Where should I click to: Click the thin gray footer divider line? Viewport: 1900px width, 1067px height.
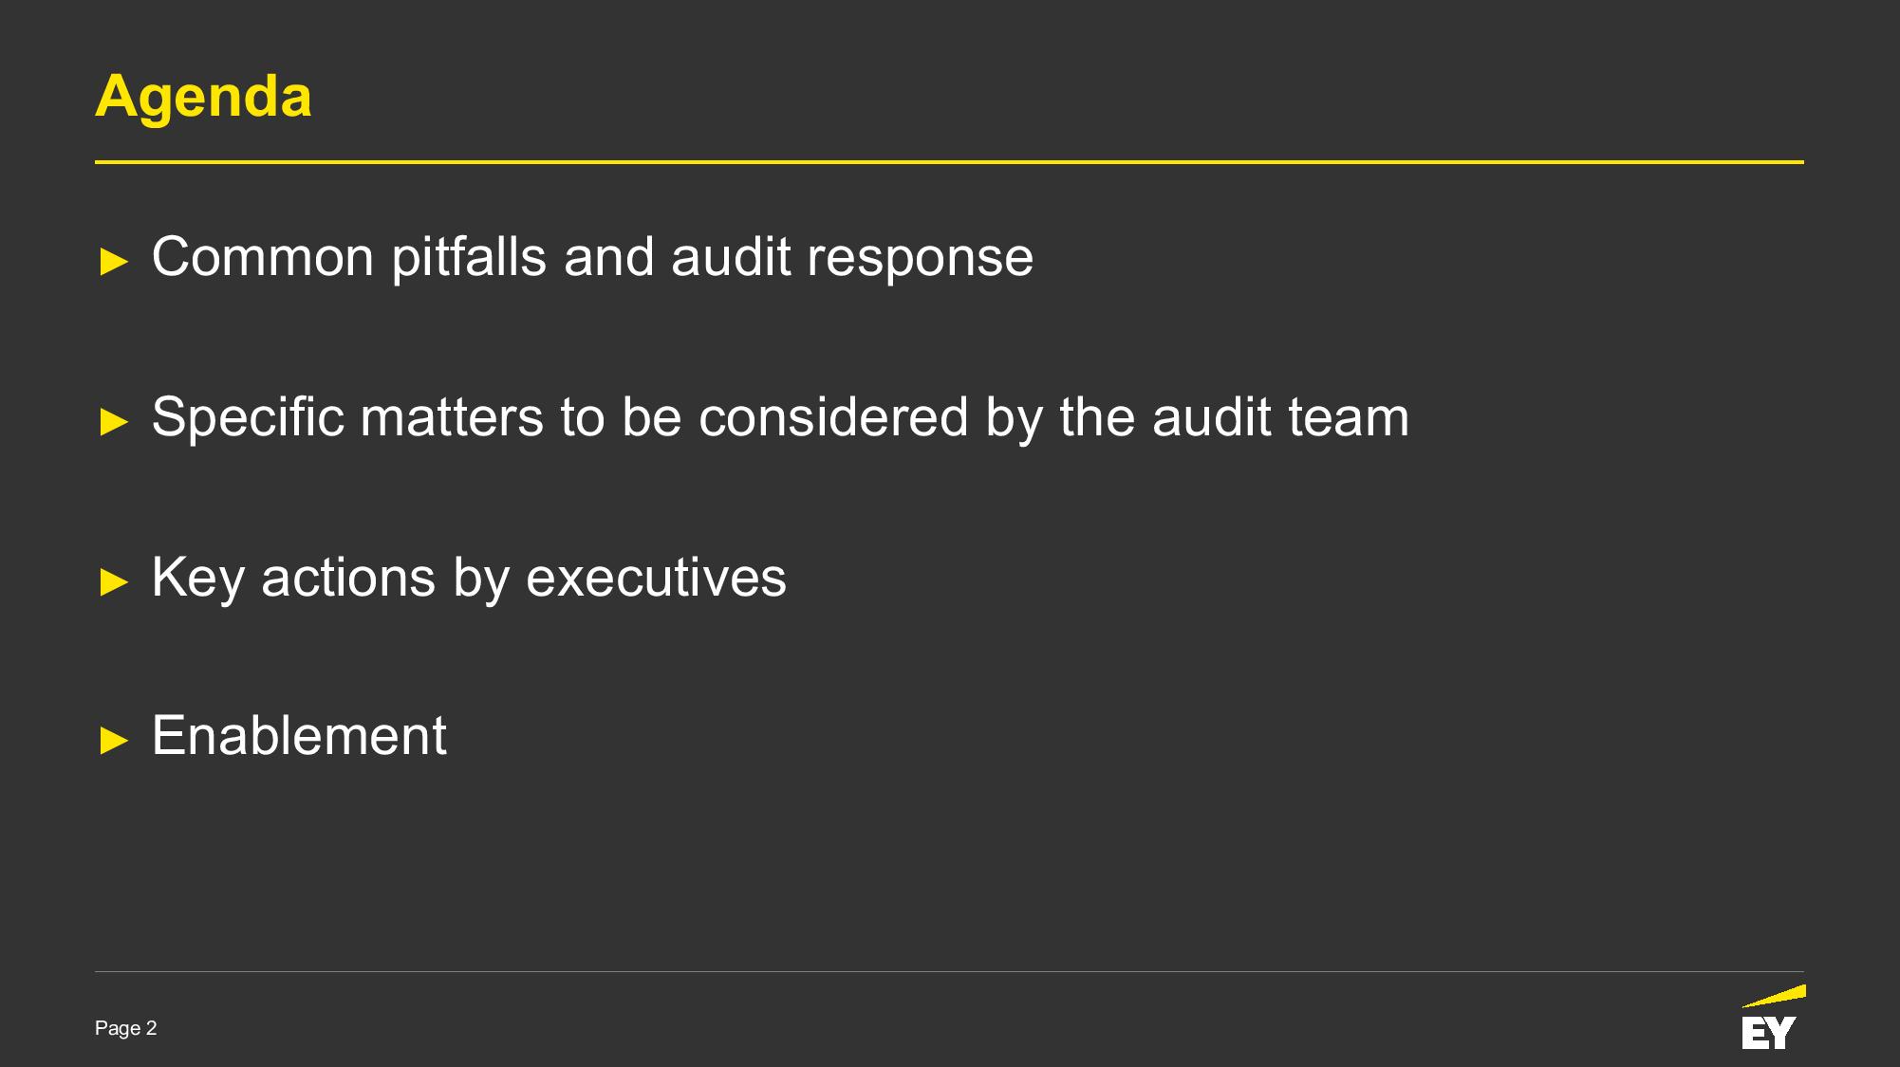pyautogui.click(x=949, y=971)
